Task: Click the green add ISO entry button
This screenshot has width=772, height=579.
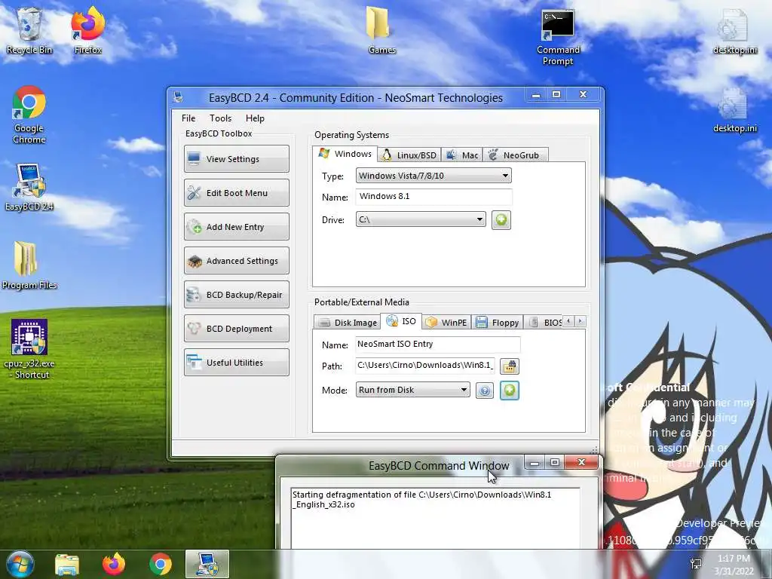Action: pyautogui.click(x=510, y=391)
